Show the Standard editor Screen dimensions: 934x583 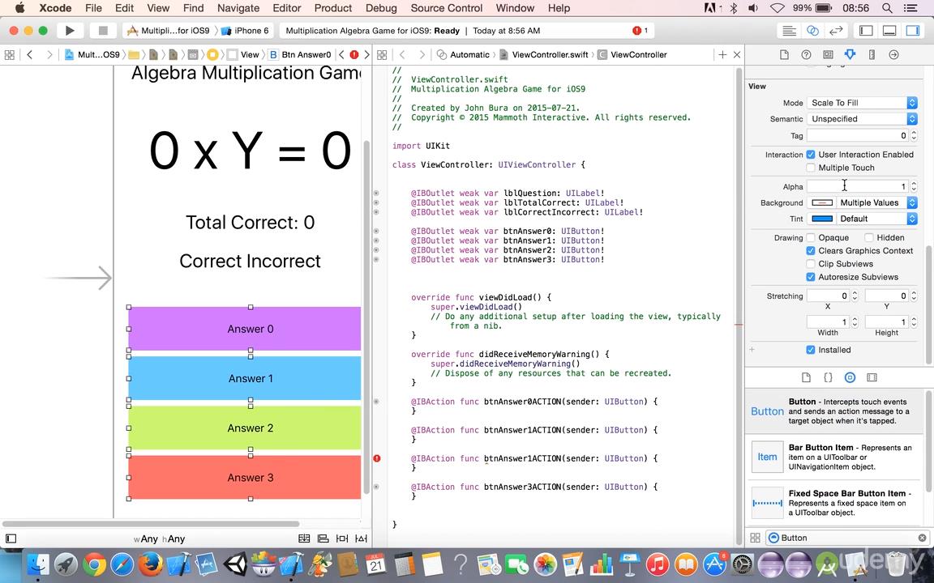point(789,30)
